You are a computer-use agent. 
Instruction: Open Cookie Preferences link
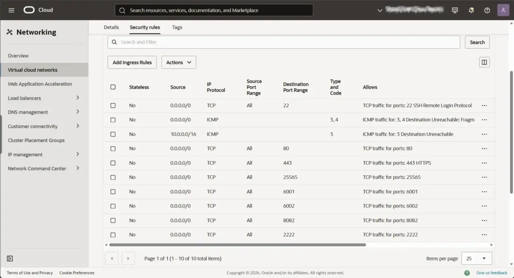coord(77,273)
